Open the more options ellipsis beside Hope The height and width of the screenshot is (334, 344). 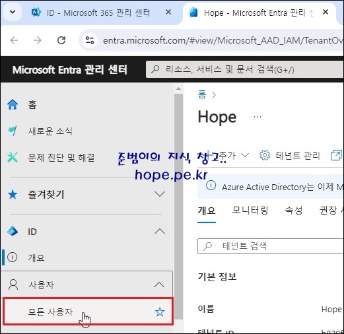[x=258, y=117]
